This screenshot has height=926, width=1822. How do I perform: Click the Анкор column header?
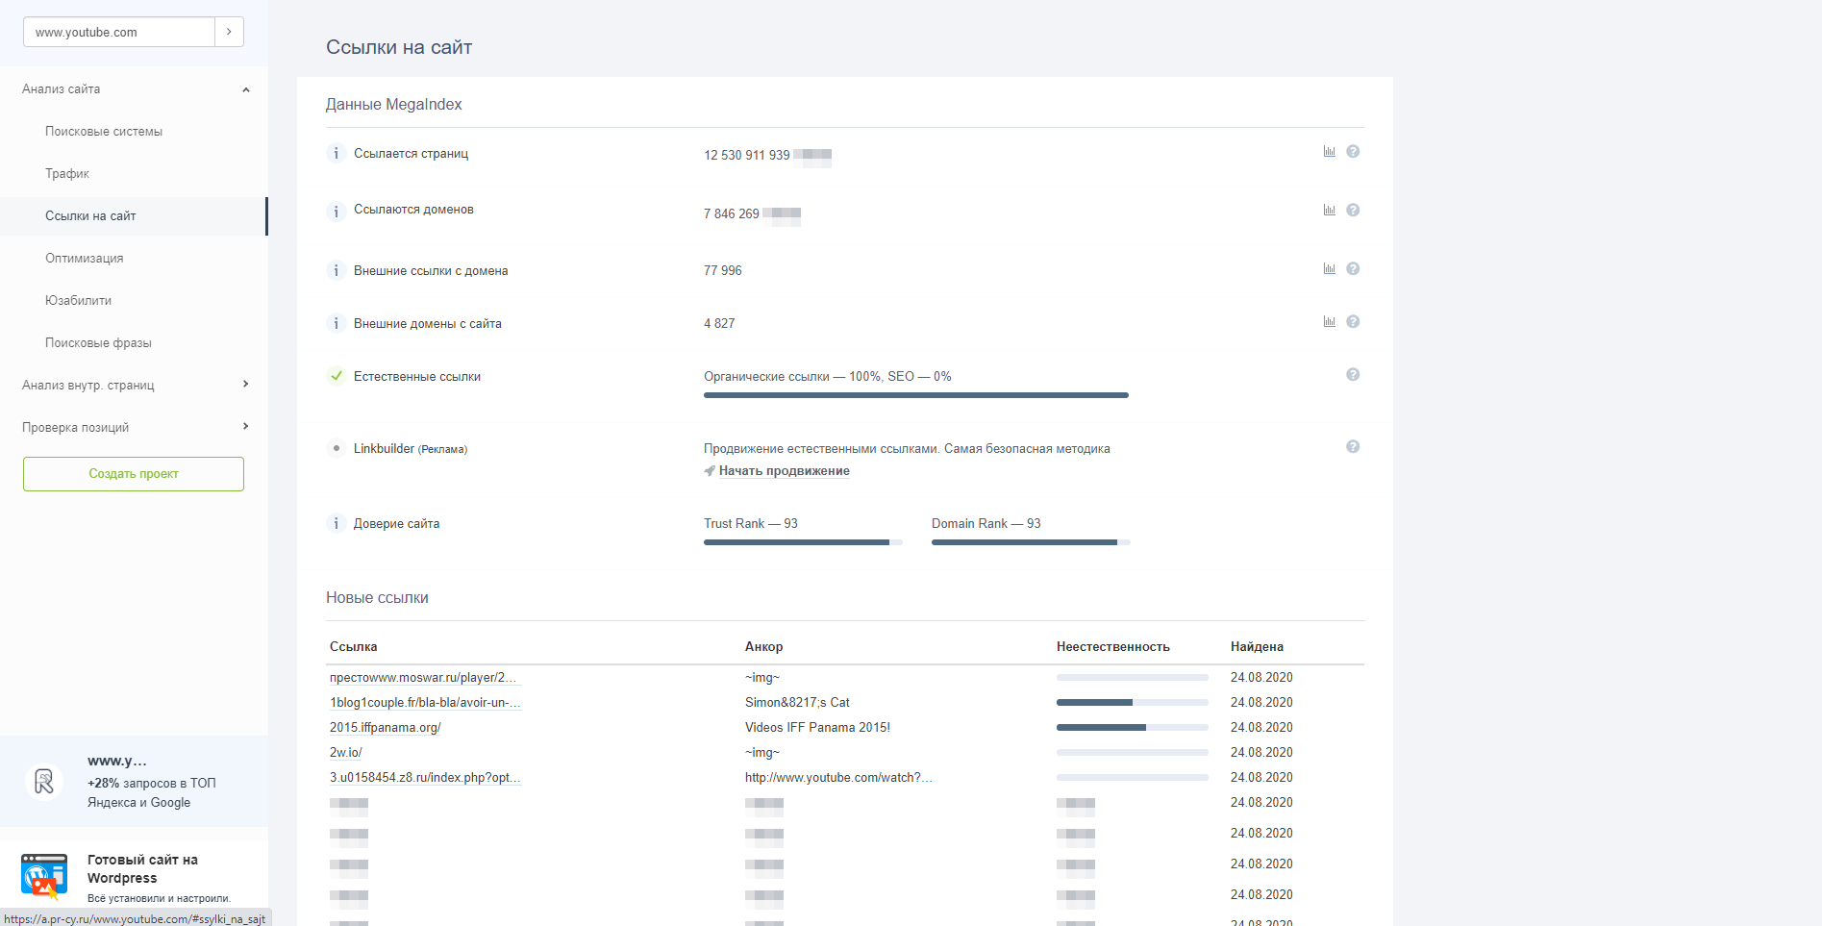pos(764,647)
